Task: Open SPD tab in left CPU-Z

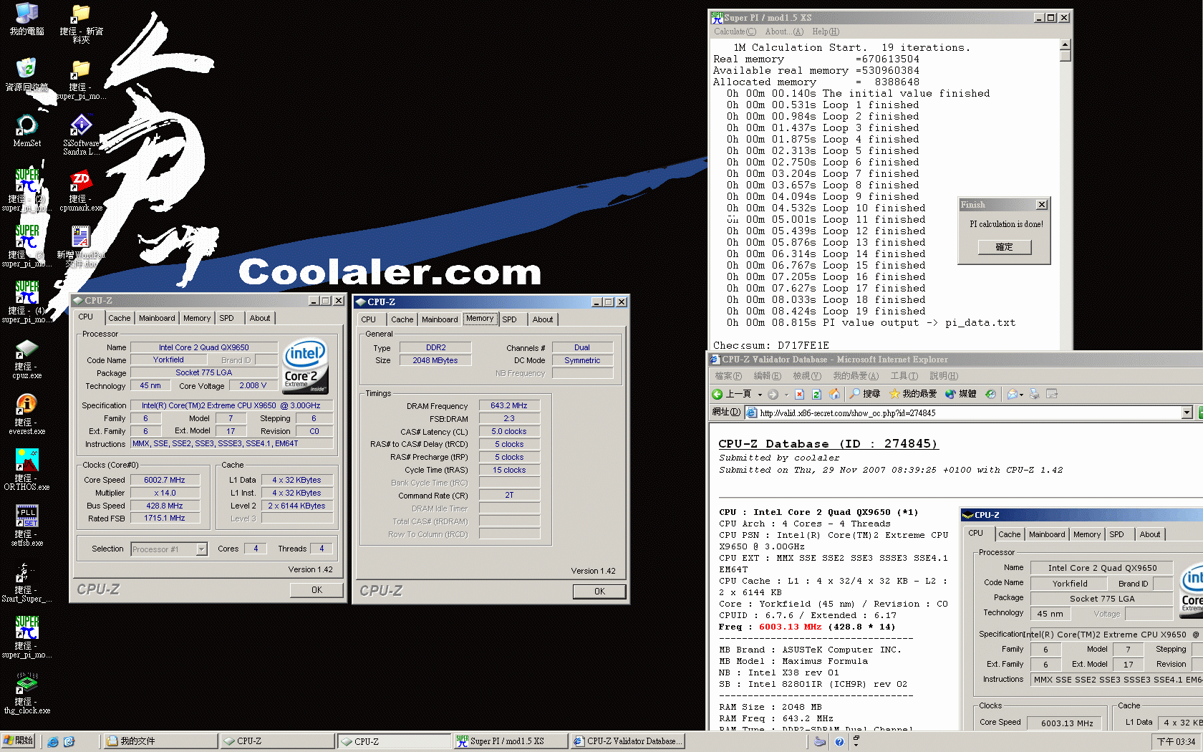Action: [226, 318]
